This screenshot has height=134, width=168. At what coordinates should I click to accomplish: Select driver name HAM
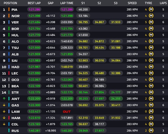[x=16, y=118]
